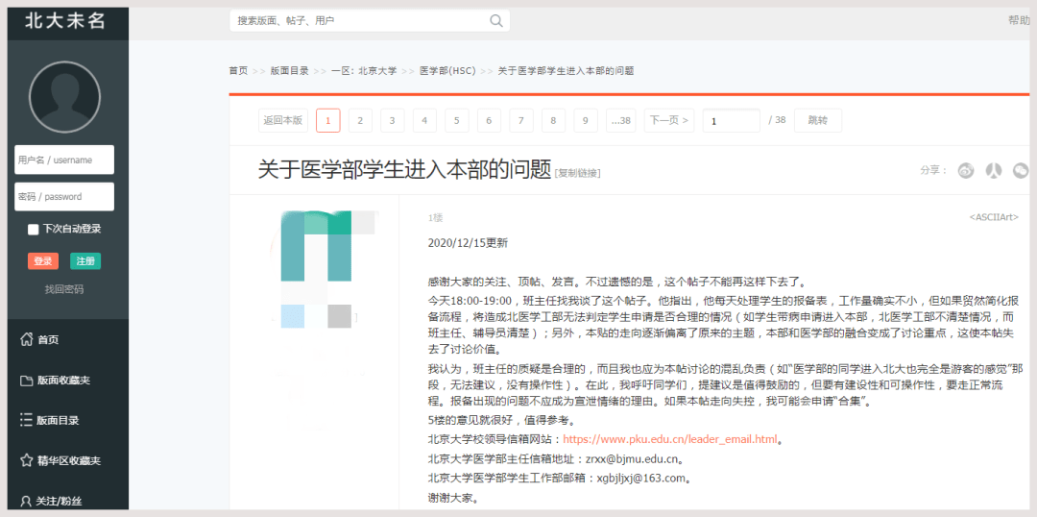Click the 找回密码 link

(x=64, y=289)
